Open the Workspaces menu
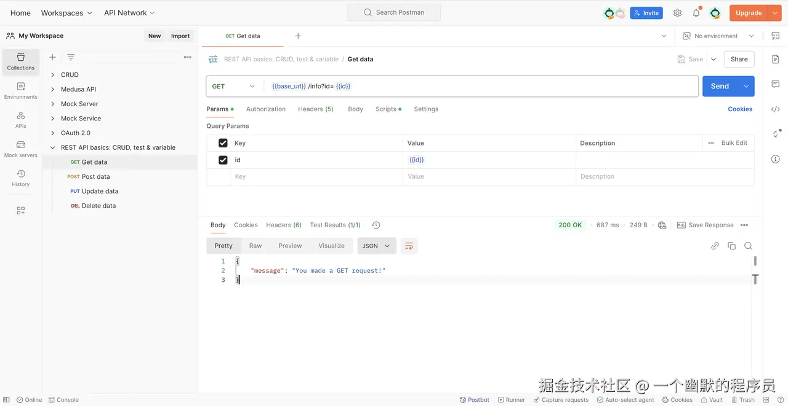Image resolution: width=788 pixels, height=406 pixels. [x=66, y=13]
